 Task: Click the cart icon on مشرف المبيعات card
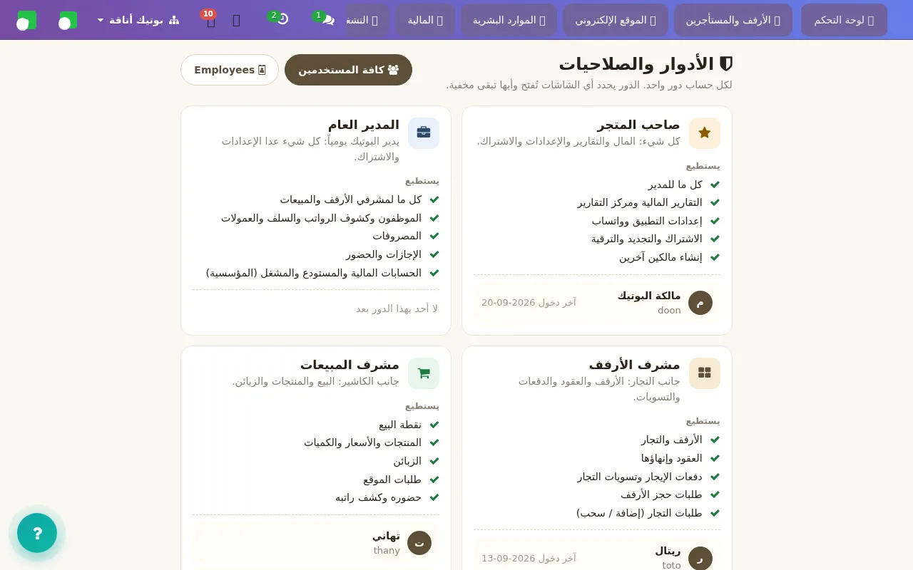pos(424,373)
